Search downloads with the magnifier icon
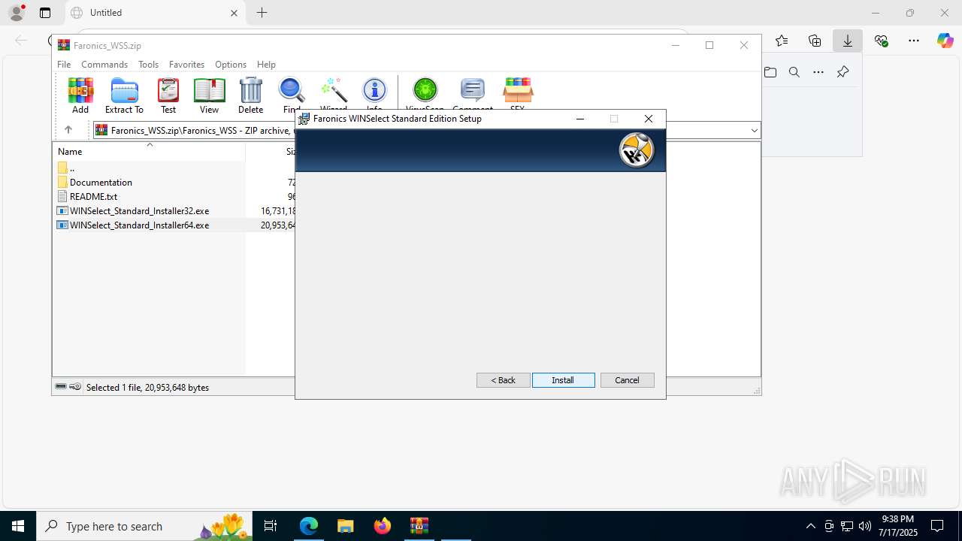 point(794,72)
